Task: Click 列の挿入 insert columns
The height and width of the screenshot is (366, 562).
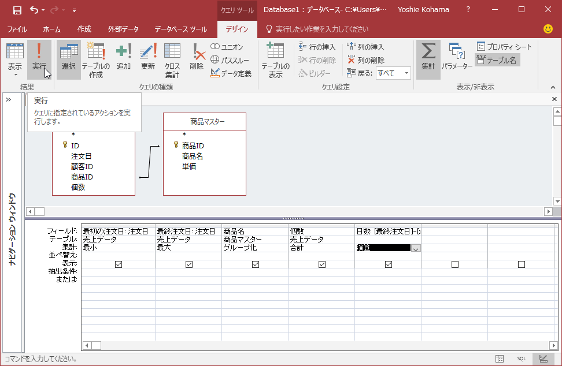Action: coord(365,47)
